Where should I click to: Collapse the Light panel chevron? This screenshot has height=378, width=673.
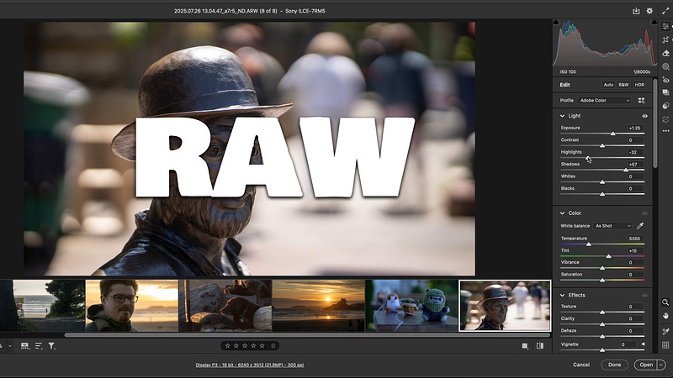click(x=562, y=116)
